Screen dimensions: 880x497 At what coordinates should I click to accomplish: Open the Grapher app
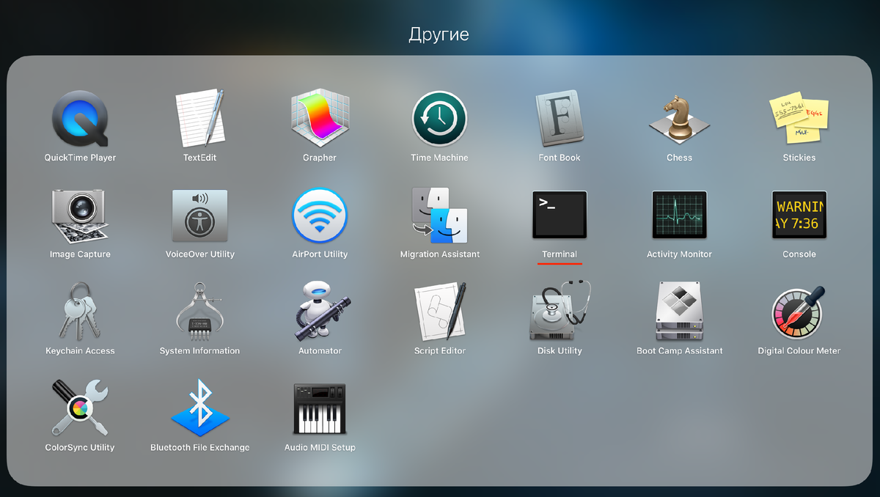point(320,119)
